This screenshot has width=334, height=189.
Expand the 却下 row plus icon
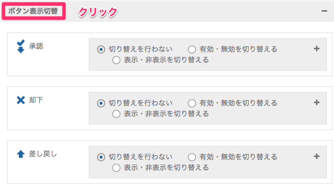(x=317, y=103)
